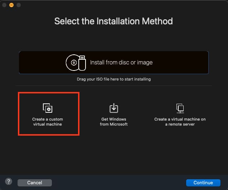The width and height of the screenshot is (228, 190).
Task: Click the "Select the Installation Method" heading
Action: [x=113, y=21]
